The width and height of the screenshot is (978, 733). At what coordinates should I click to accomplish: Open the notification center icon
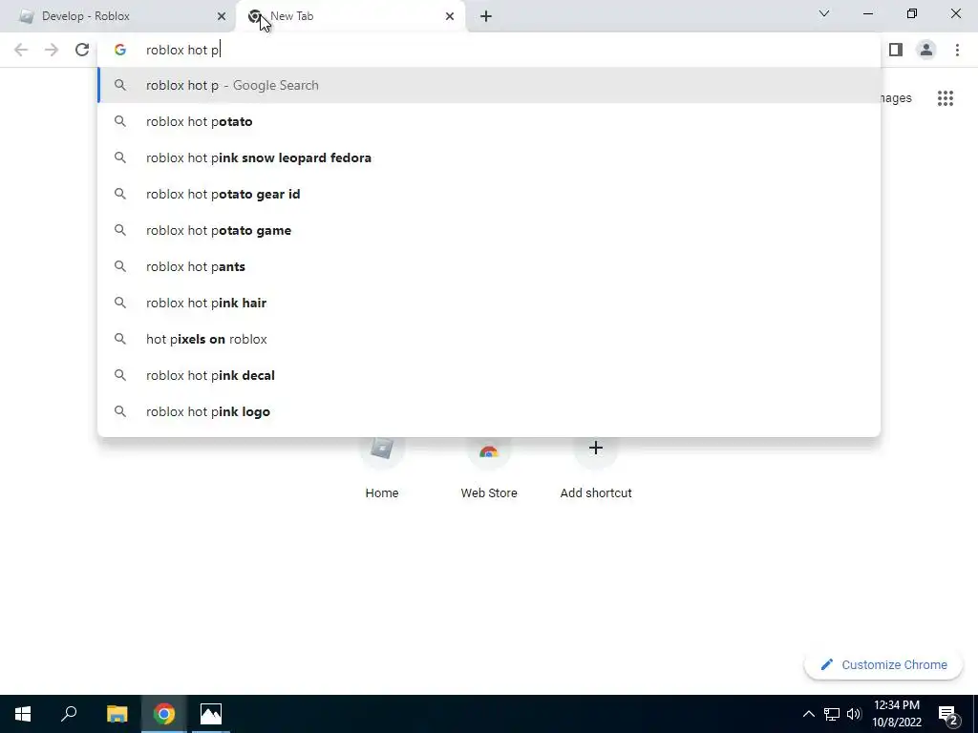[947, 714]
